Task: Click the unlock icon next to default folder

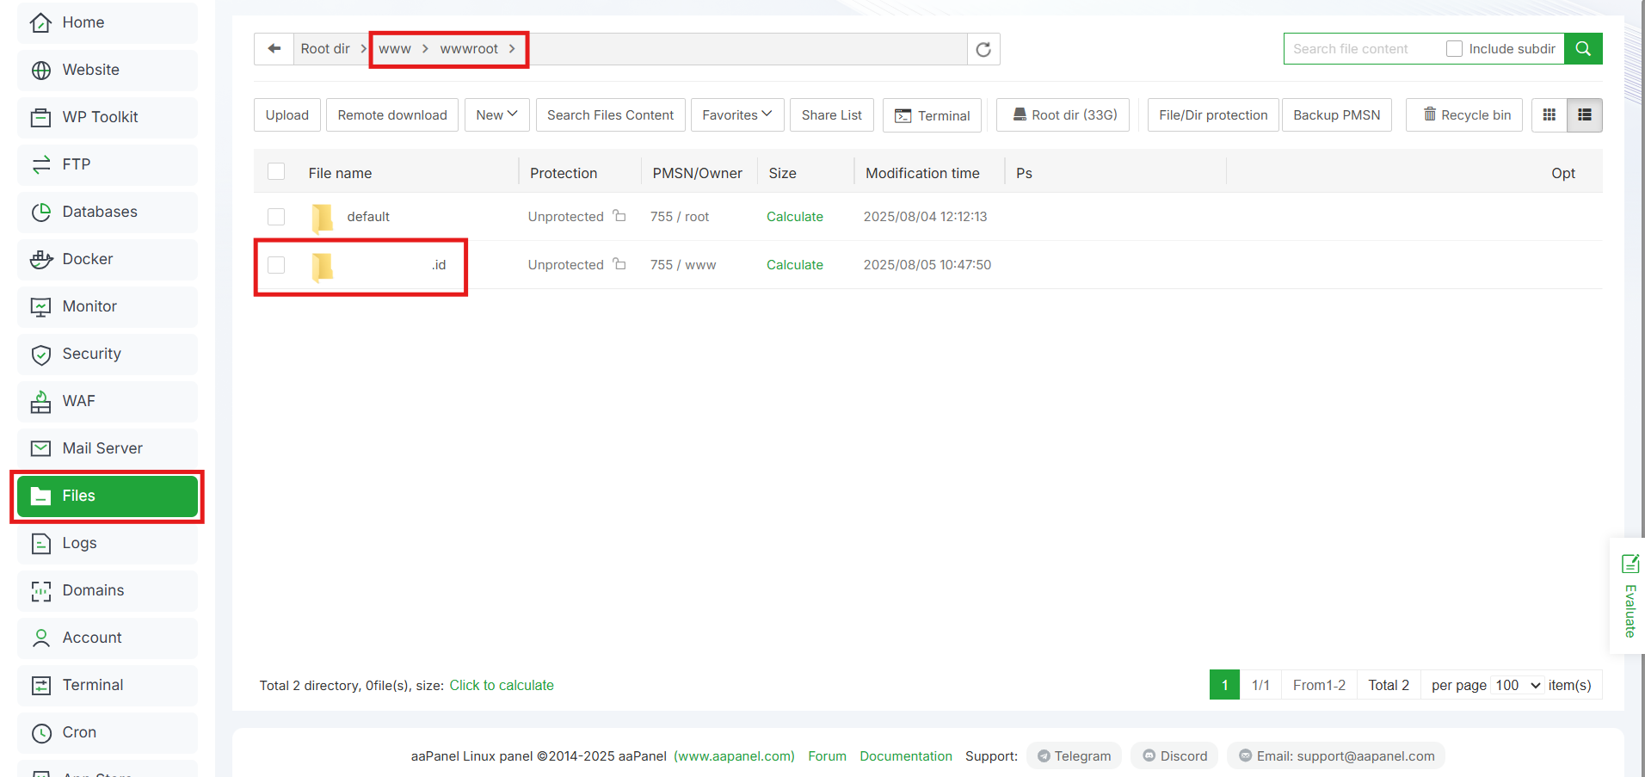Action: [620, 216]
